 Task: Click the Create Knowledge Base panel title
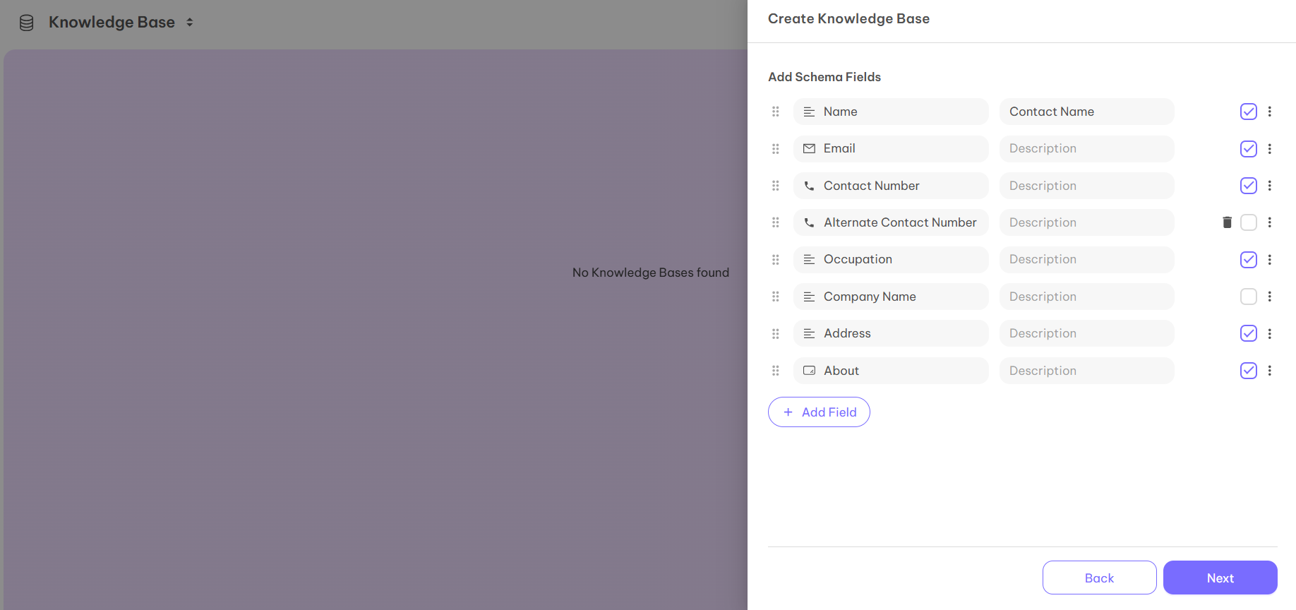(x=848, y=19)
